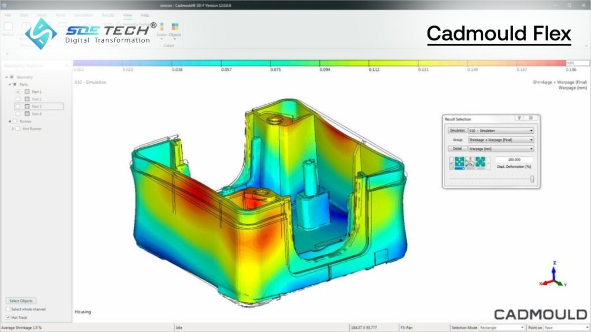The height and width of the screenshot is (332, 591).
Task: Click the pin icon on Result Selection panel
Action: (x=519, y=118)
